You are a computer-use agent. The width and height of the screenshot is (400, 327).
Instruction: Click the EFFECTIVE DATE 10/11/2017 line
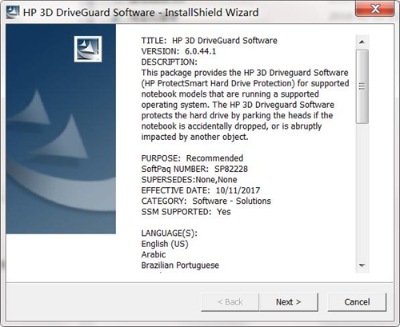201,190
